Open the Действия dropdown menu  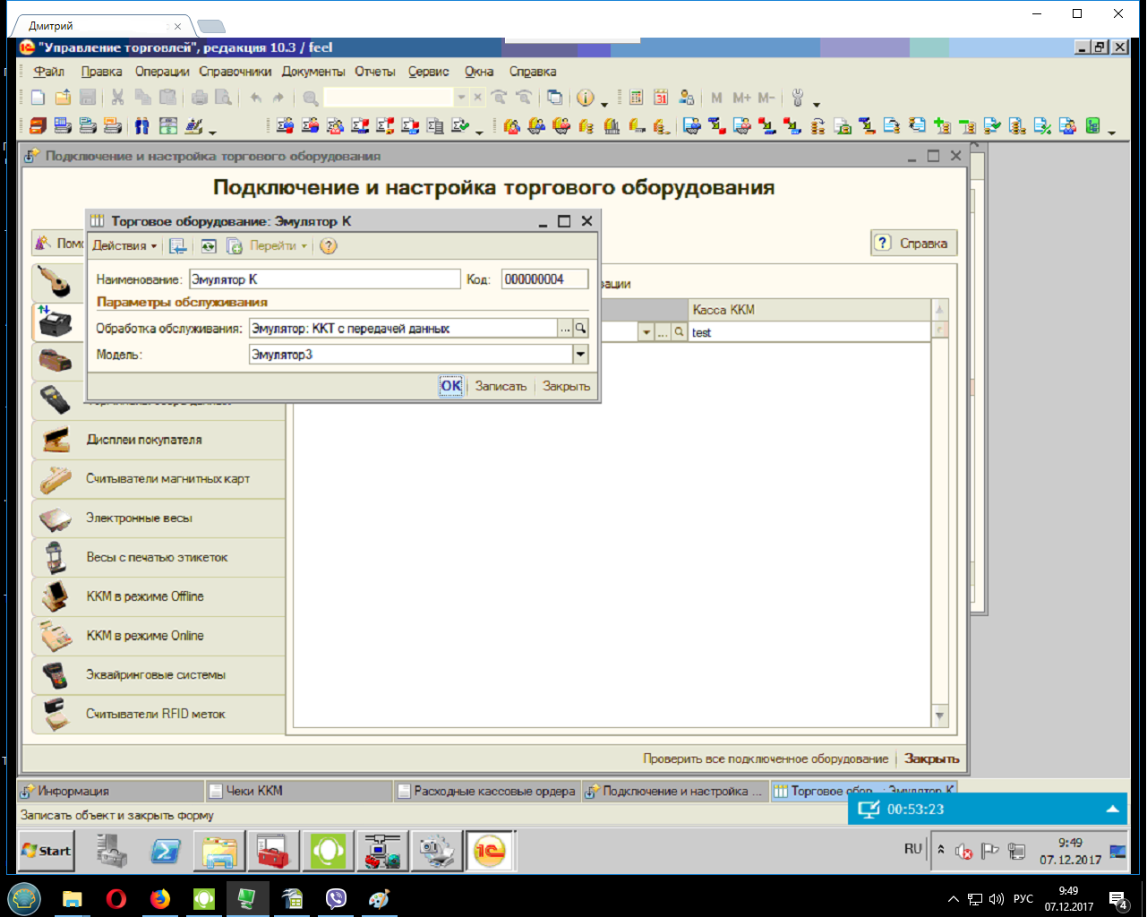124,246
